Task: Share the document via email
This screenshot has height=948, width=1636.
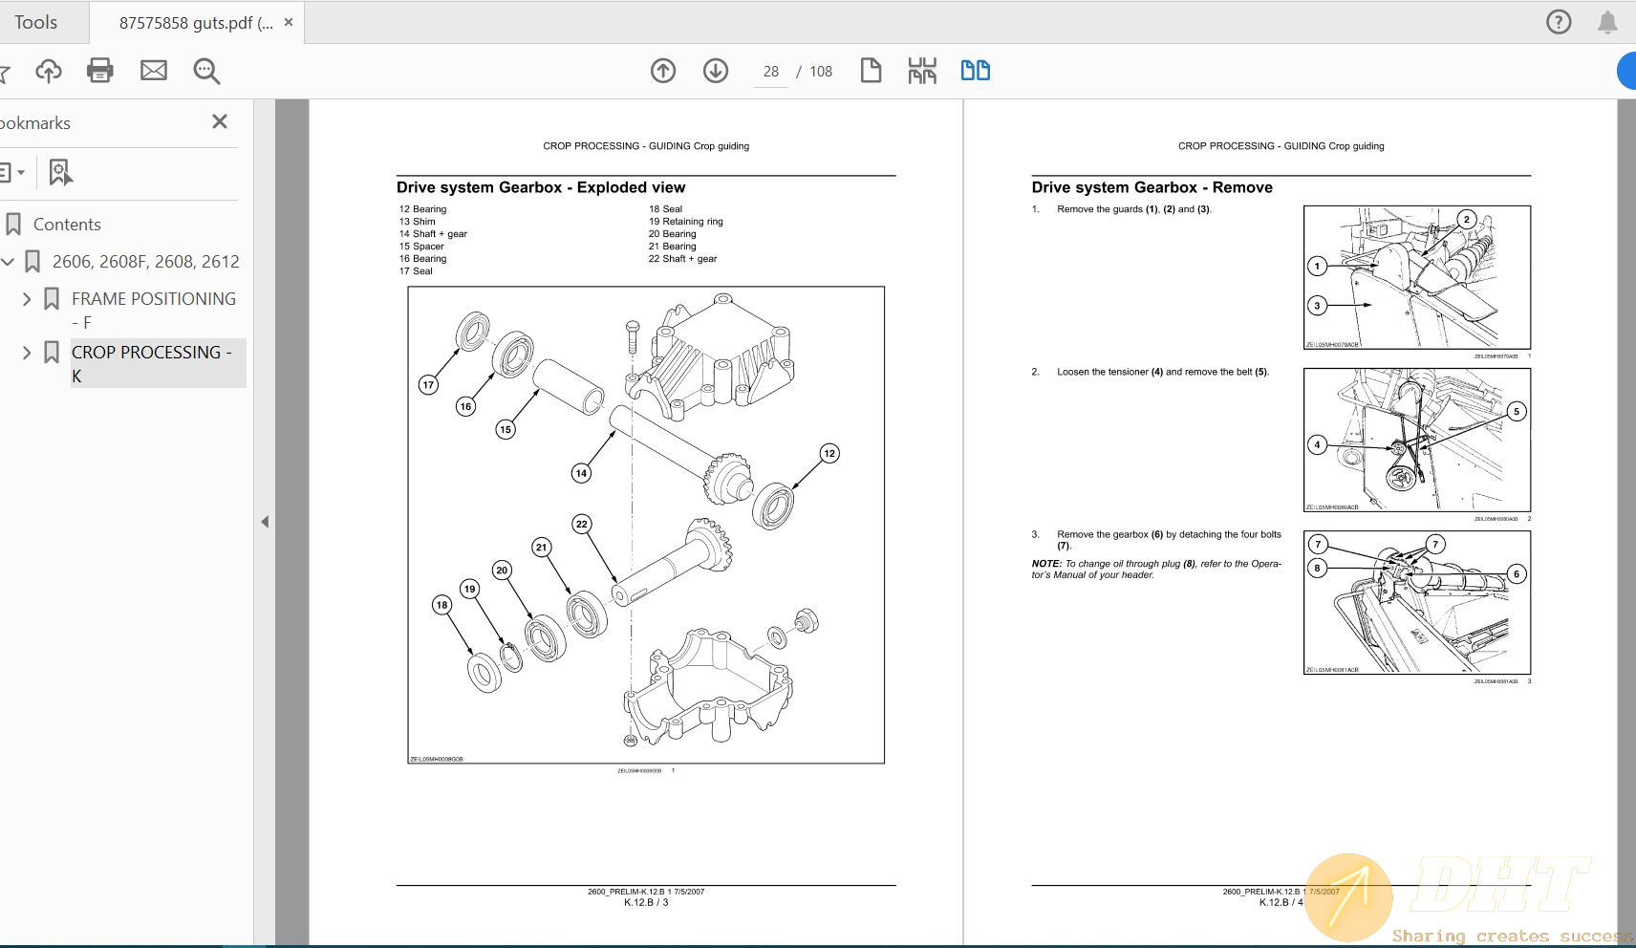Action: pyautogui.click(x=153, y=70)
